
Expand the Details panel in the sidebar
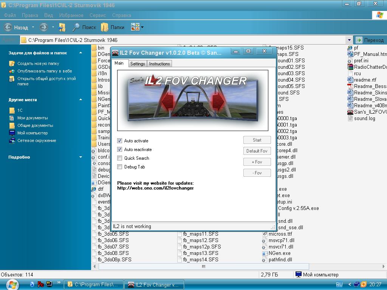point(81,157)
